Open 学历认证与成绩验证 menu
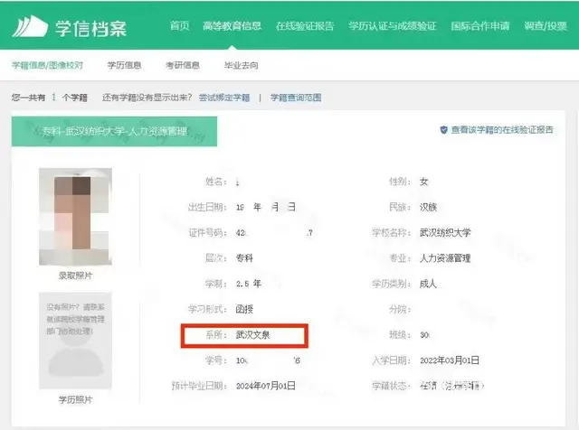Viewport: 579px width, 430px height. coord(393,26)
